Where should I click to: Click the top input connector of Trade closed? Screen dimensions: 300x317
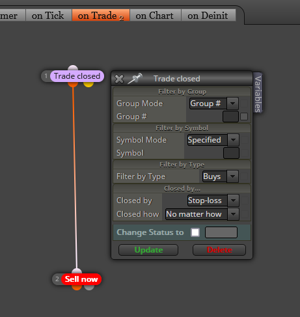[x=73, y=68]
